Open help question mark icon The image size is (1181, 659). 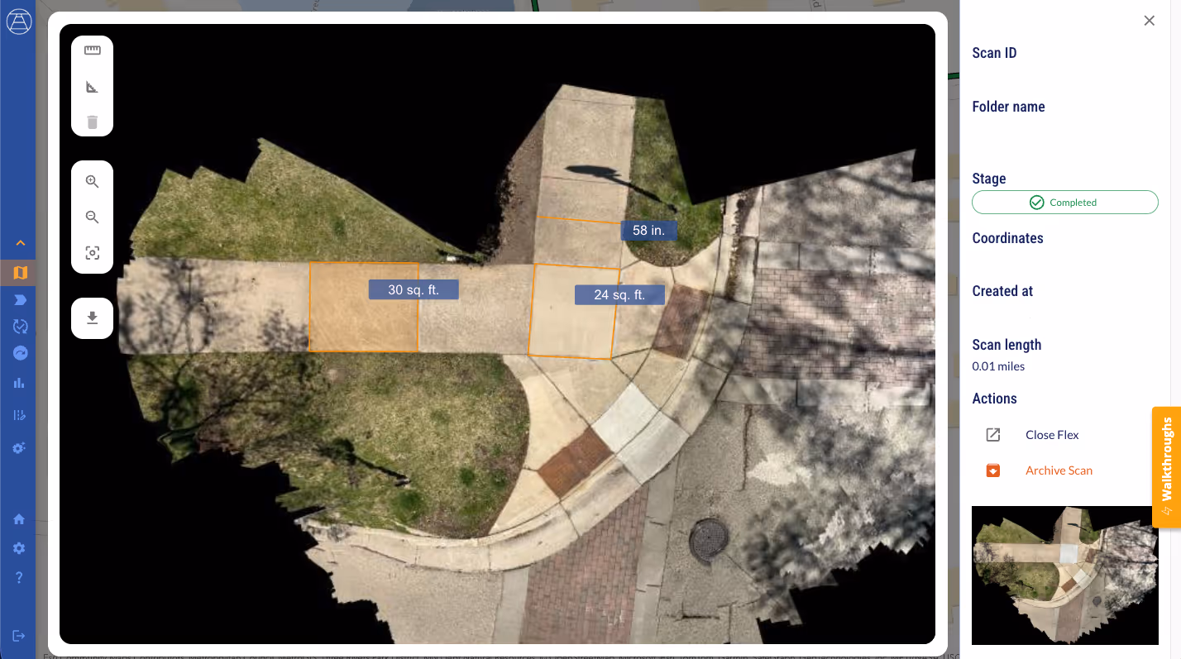(19, 578)
